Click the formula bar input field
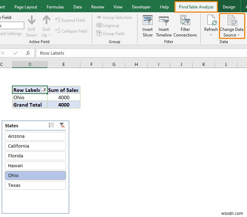This screenshot has height=217, width=247. pos(140,53)
